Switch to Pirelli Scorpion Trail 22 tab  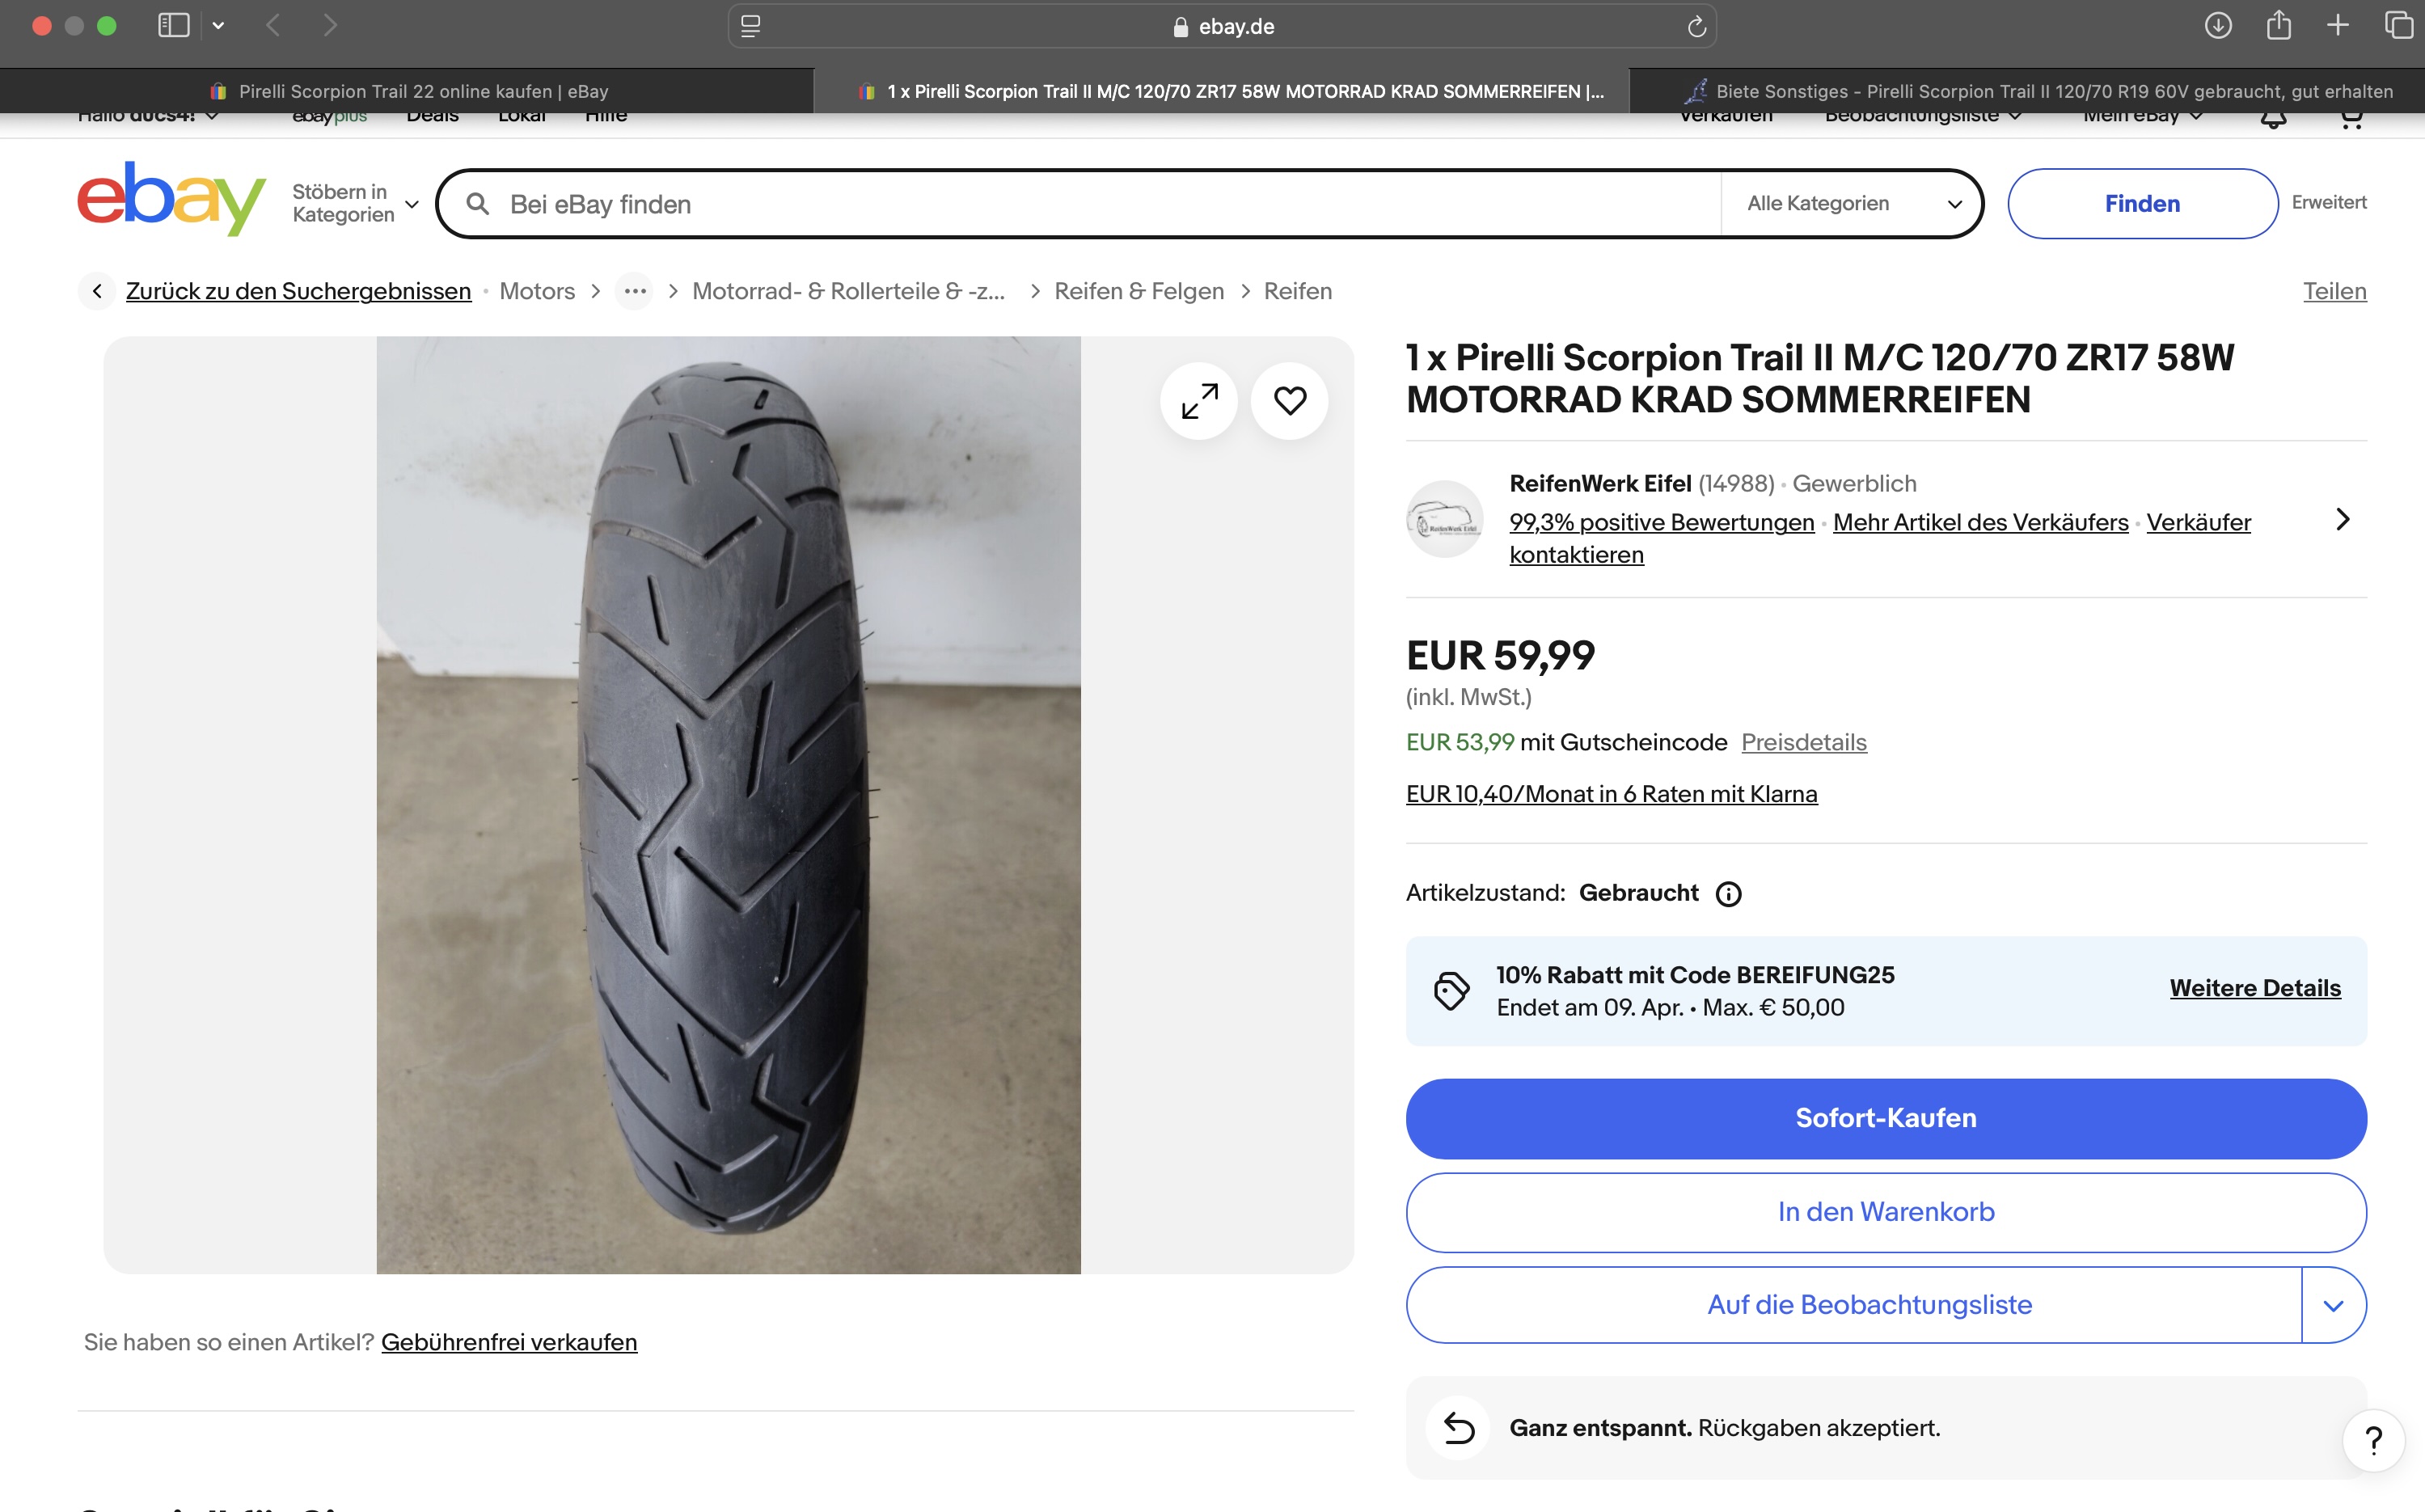408,92
